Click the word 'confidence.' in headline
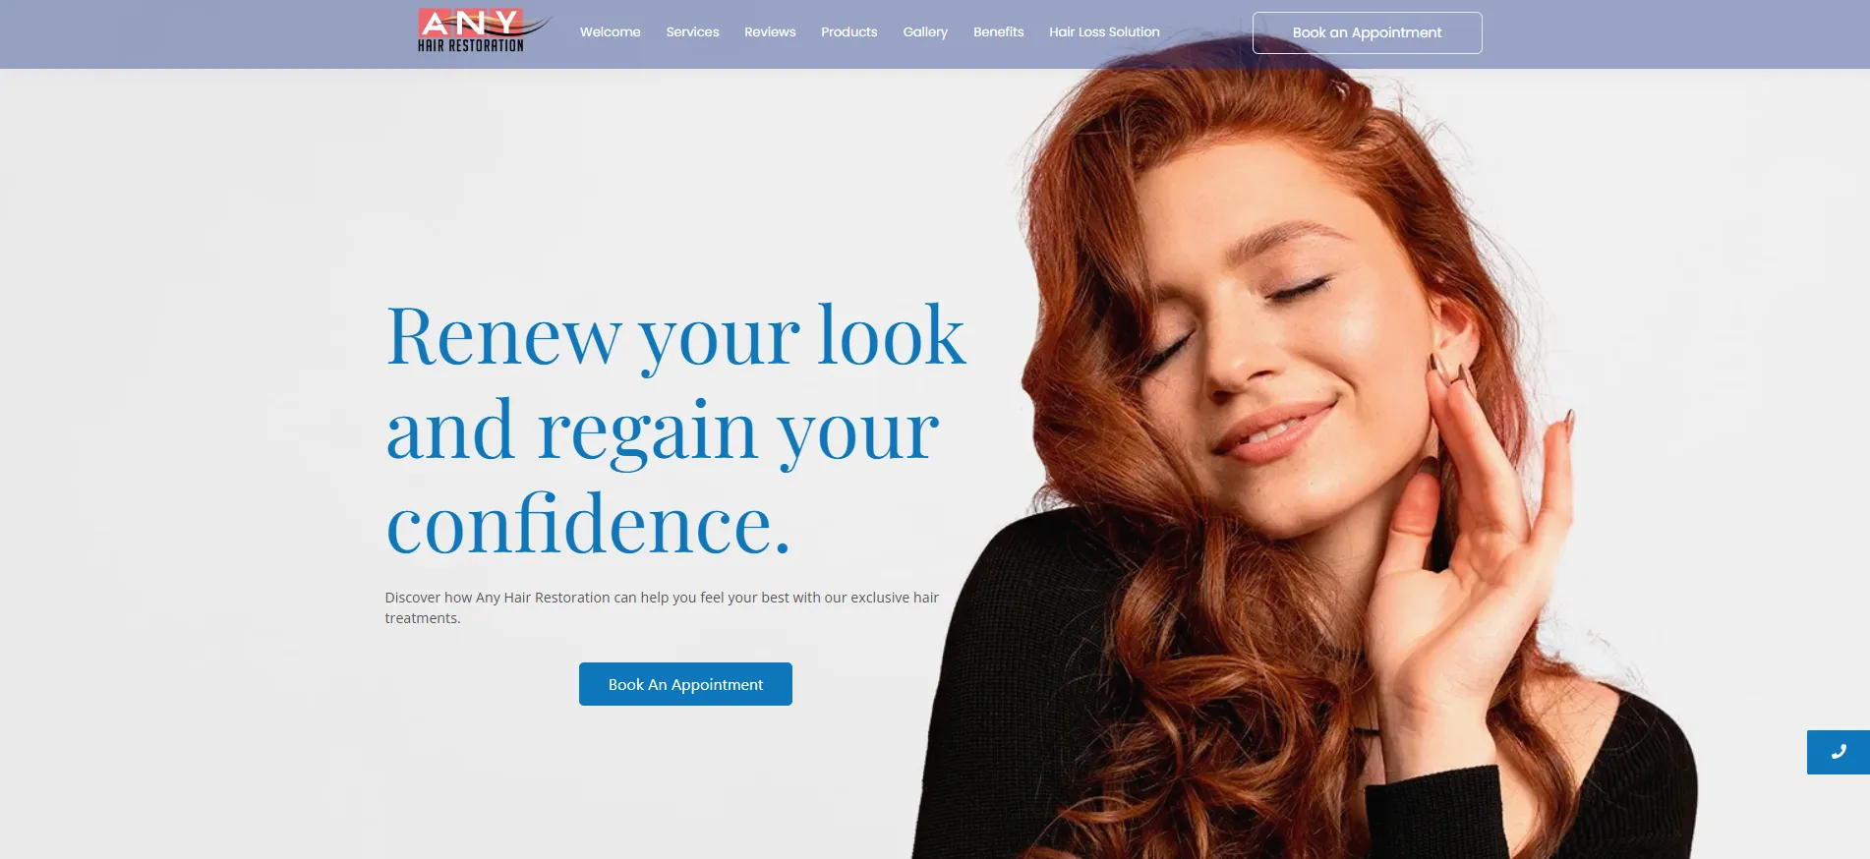 (x=588, y=524)
